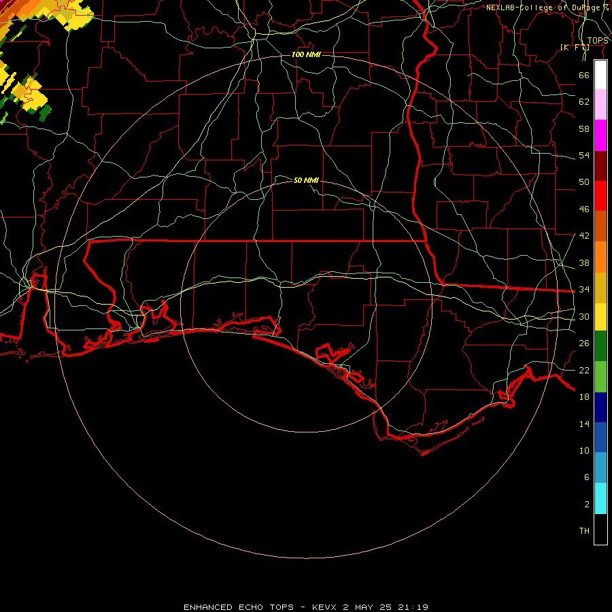This screenshot has height=612, width=612.
Task: Pick the cyan legend swatch
Action: click(600, 498)
